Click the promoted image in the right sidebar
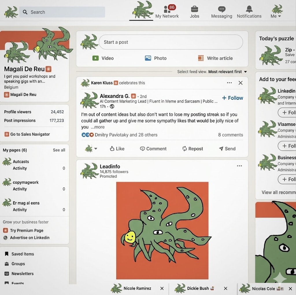The height and width of the screenshot is (295, 296). 275,242
